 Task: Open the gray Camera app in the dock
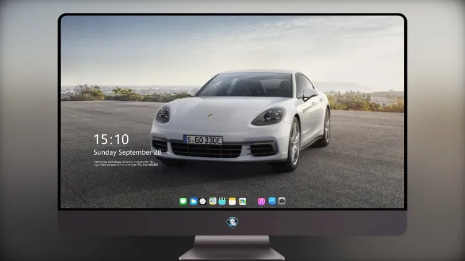tap(282, 201)
